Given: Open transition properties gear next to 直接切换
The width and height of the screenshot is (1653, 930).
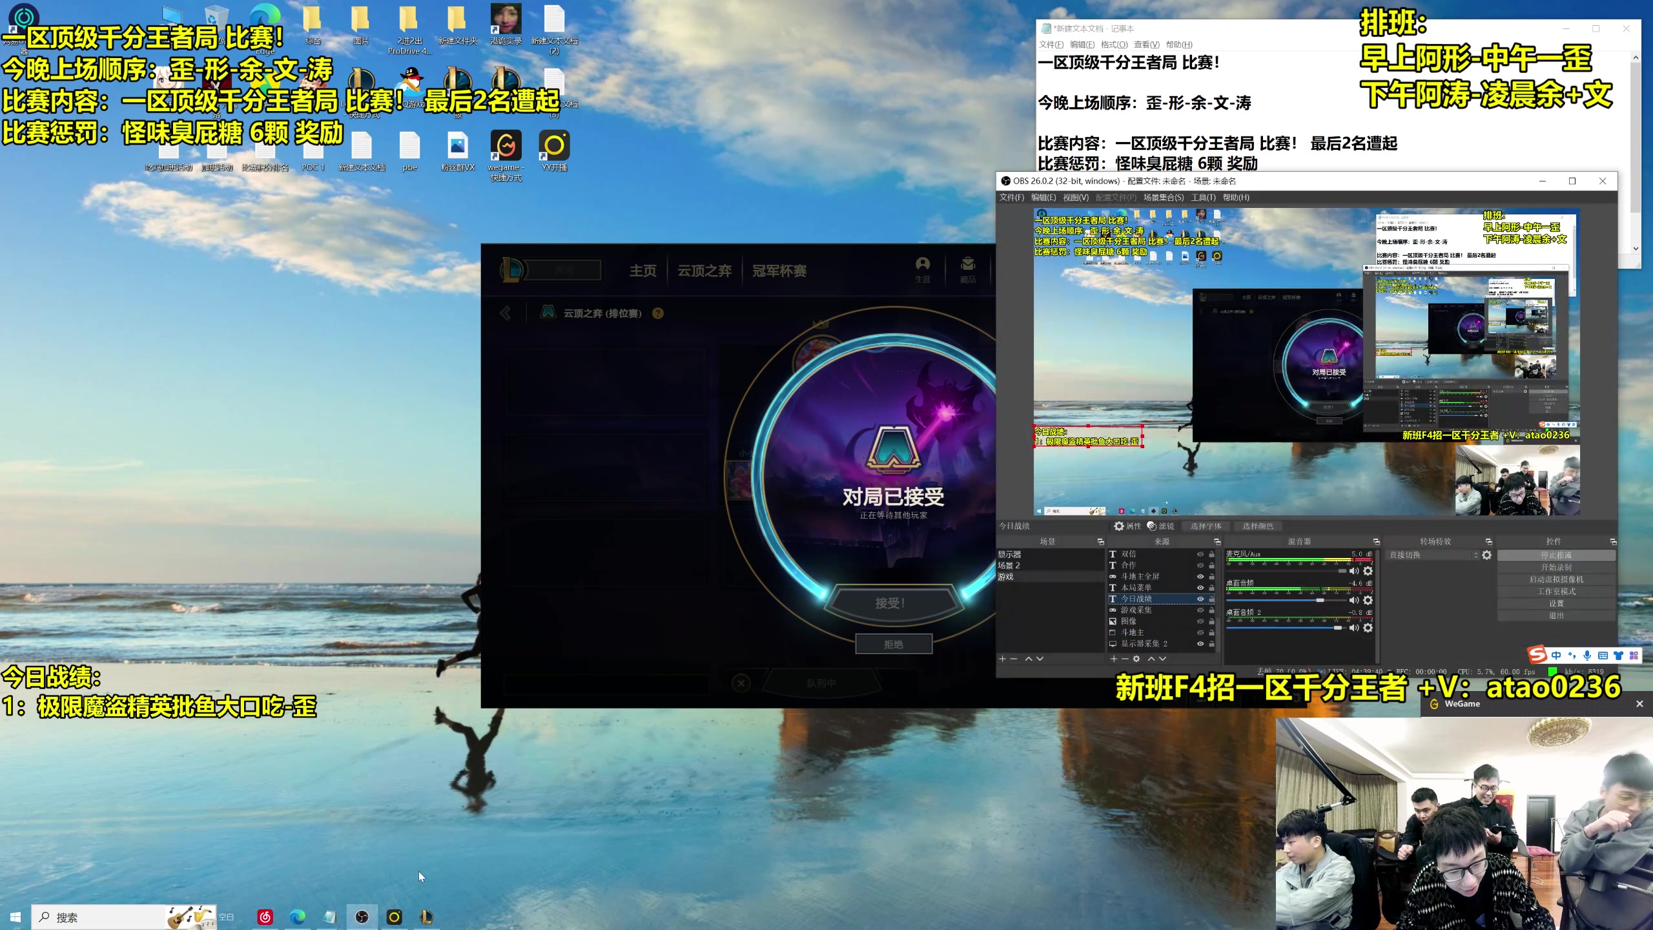Looking at the screenshot, I should [1487, 555].
